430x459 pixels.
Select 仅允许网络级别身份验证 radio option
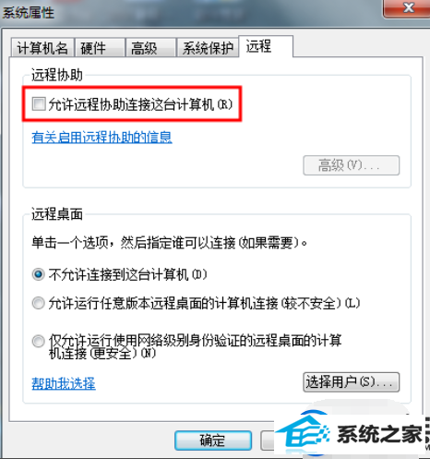(x=38, y=341)
